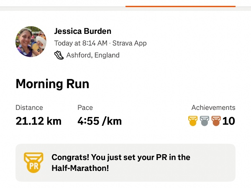251x188 pixels.
Task: Click the Distance stat label
Action: pyautogui.click(x=29, y=107)
